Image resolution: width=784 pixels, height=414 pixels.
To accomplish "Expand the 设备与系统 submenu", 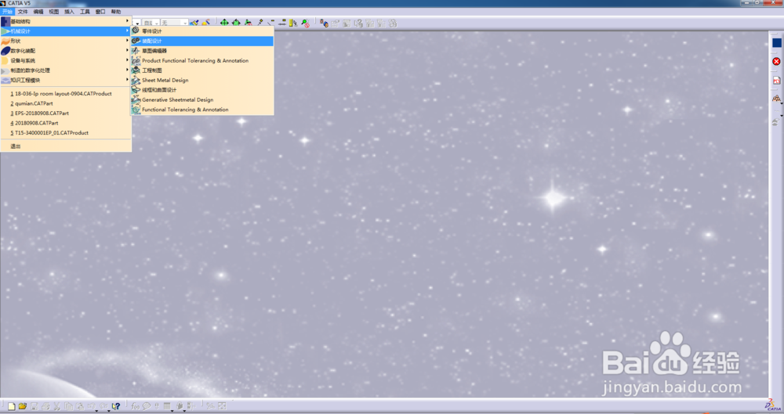I will pos(66,60).
